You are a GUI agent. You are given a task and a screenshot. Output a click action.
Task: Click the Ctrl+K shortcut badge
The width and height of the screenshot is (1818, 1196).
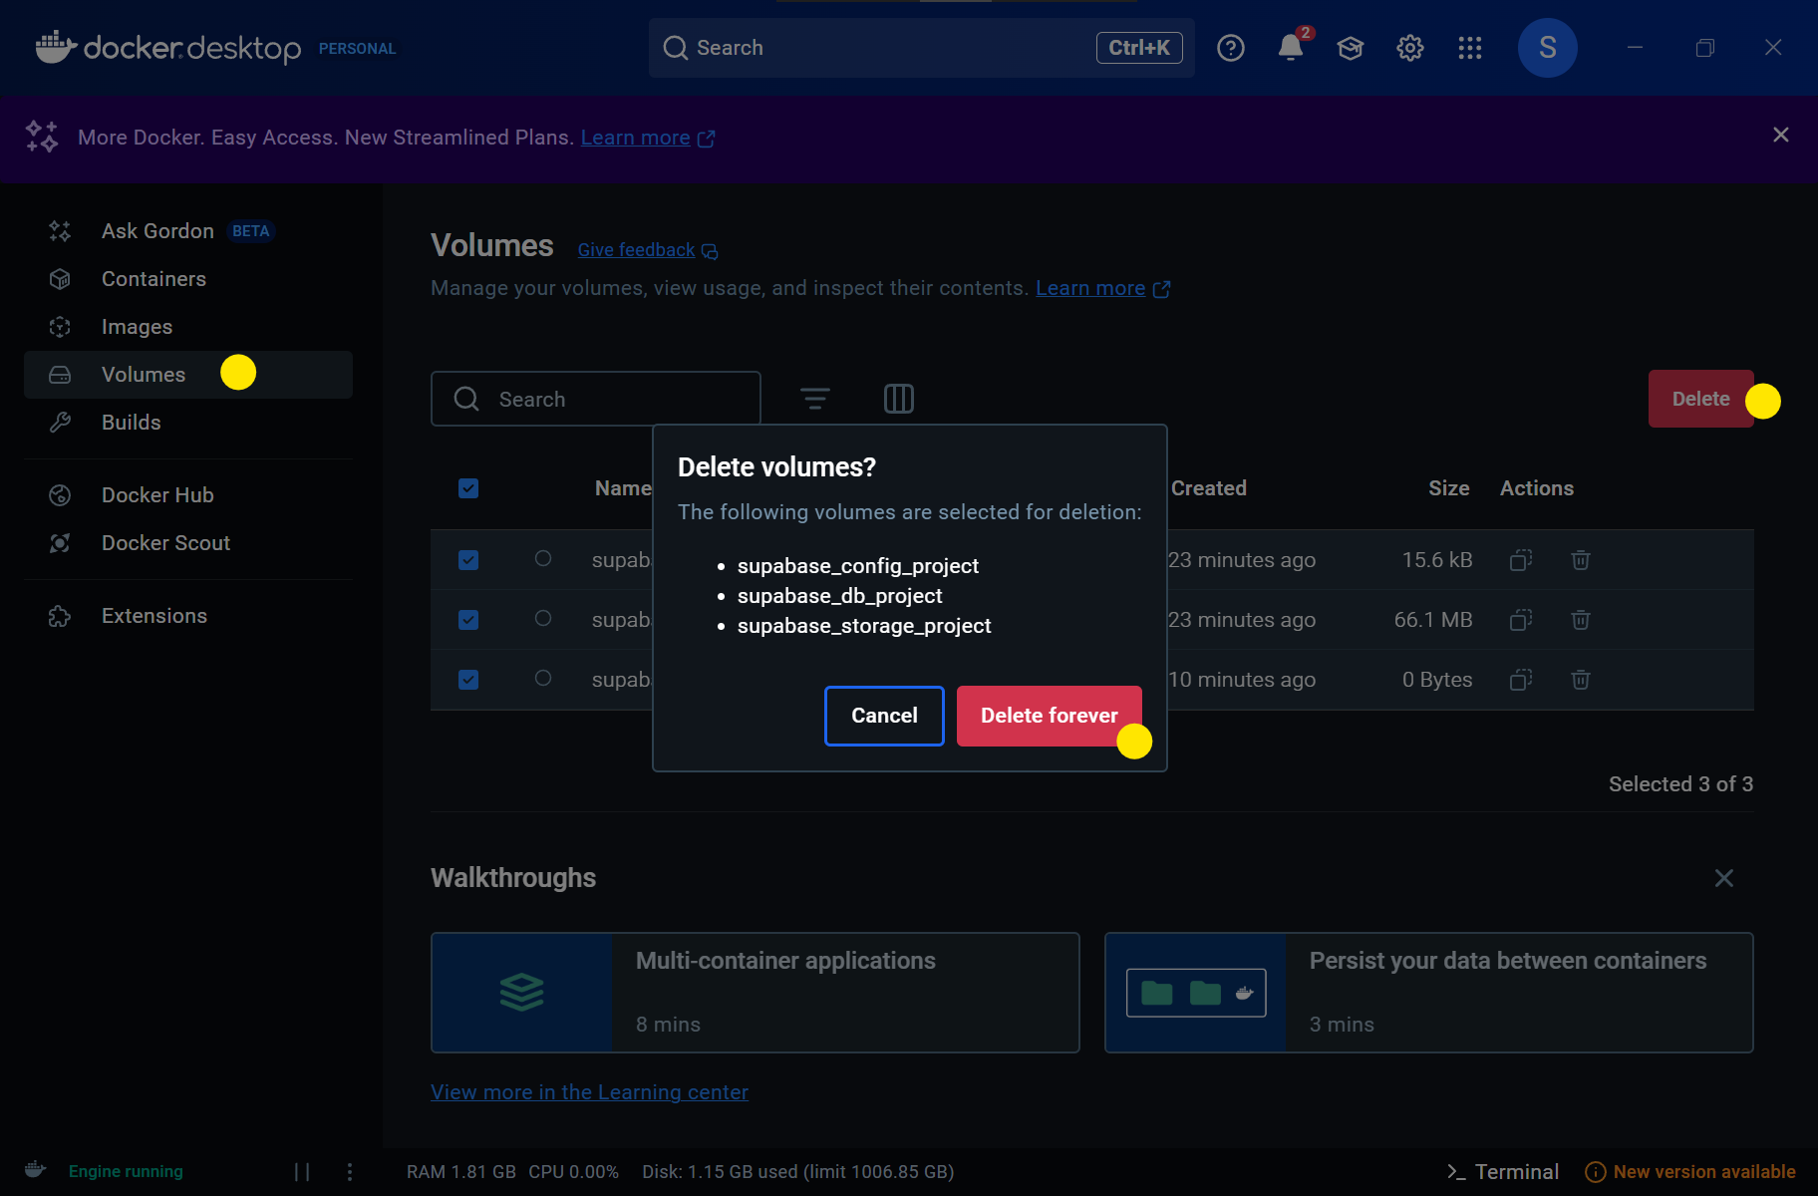coord(1139,48)
